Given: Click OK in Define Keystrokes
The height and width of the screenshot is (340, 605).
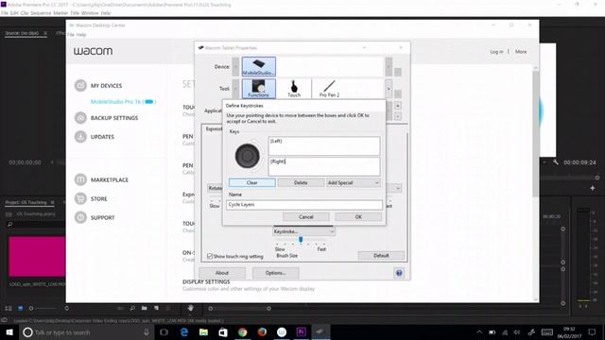Looking at the screenshot, I should click(x=358, y=217).
